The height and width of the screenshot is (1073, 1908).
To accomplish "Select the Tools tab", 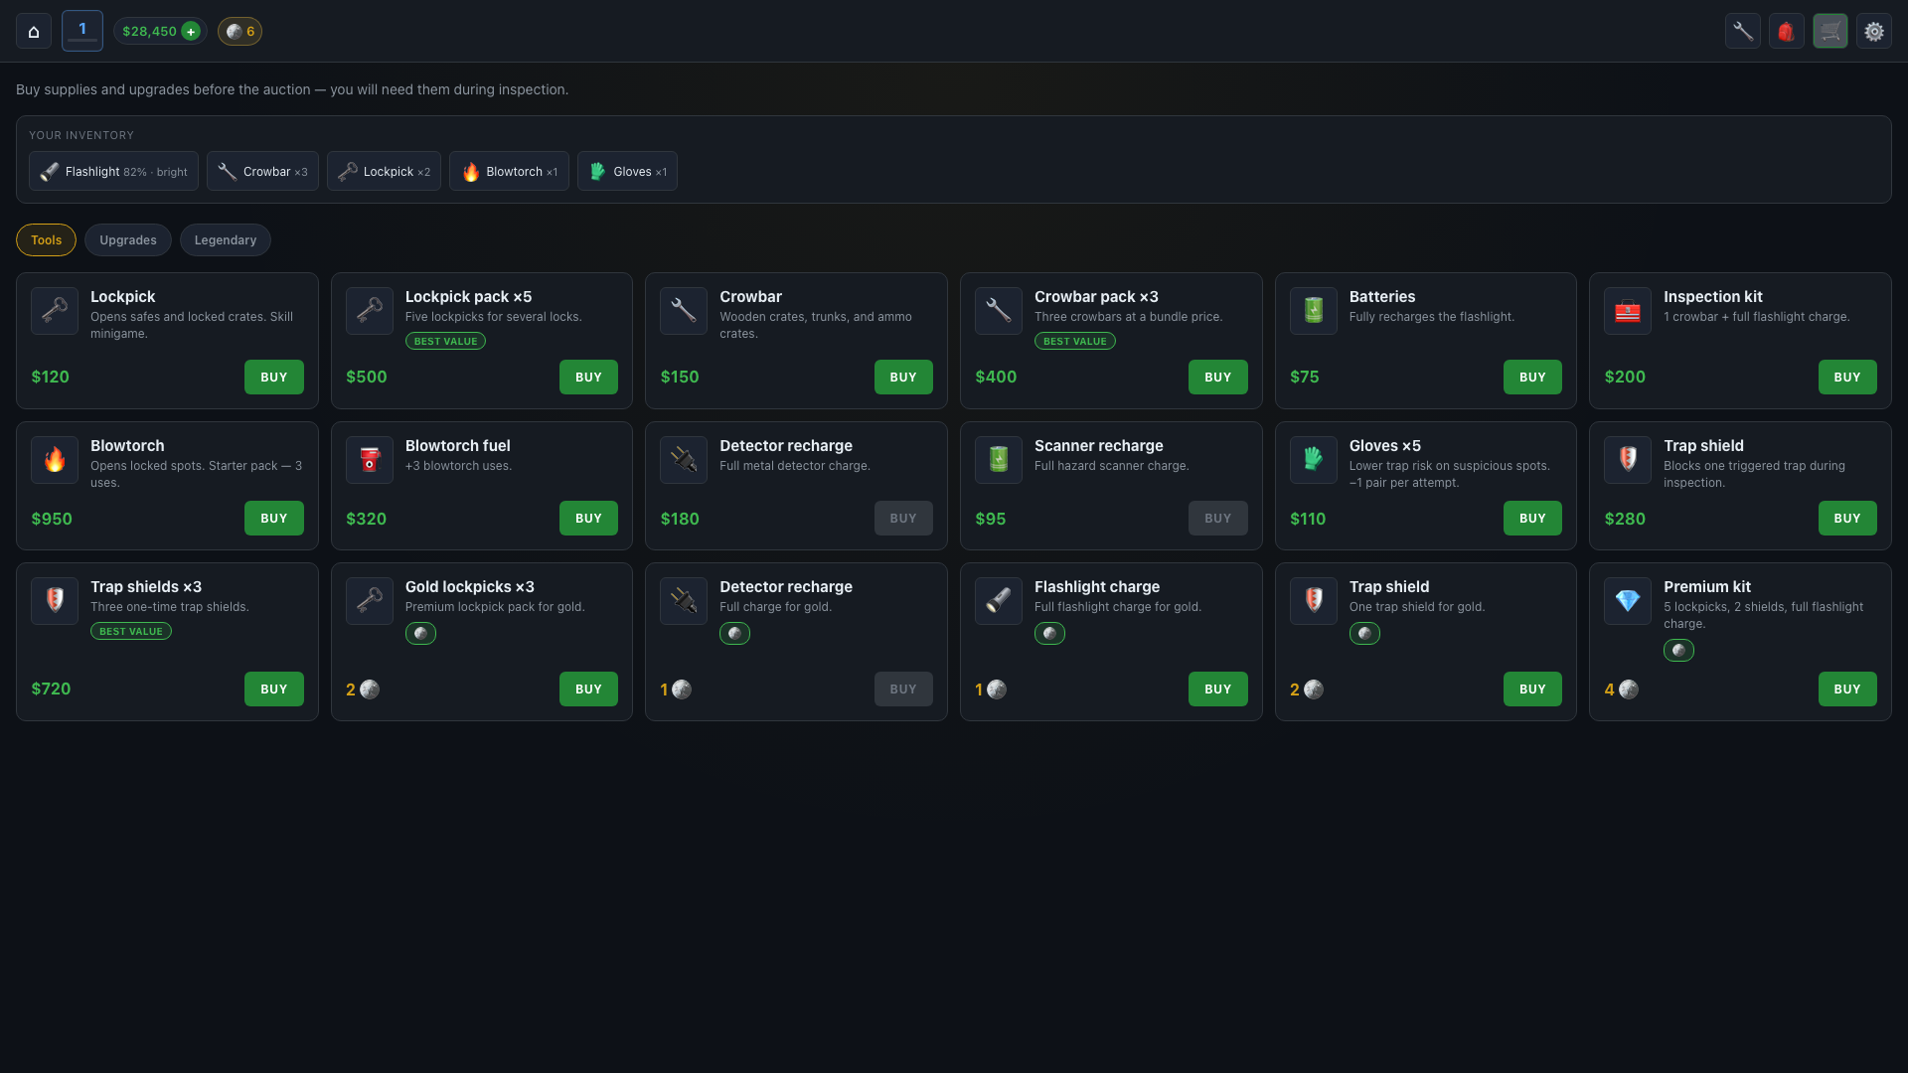I will pos(46,240).
